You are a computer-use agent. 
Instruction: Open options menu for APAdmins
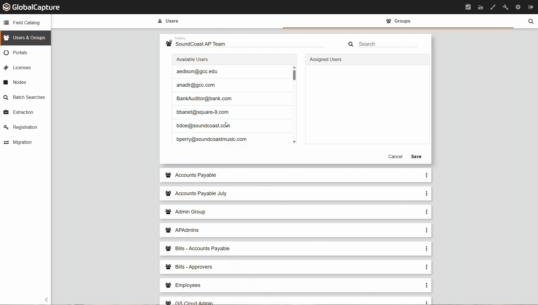[x=427, y=230]
